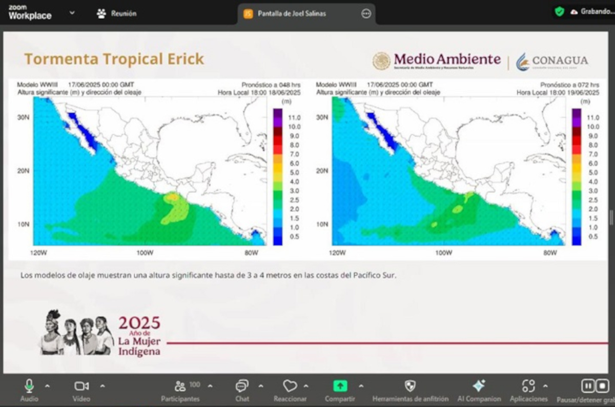
Task: Click the Herramientas de anfitrión label
Action: 410,399
